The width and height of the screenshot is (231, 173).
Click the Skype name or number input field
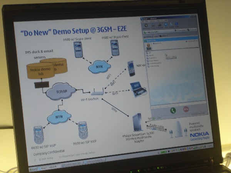(x=179, y=105)
